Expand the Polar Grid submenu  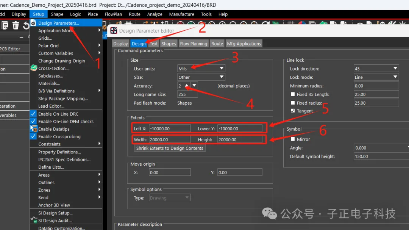[x=99, y=45]
